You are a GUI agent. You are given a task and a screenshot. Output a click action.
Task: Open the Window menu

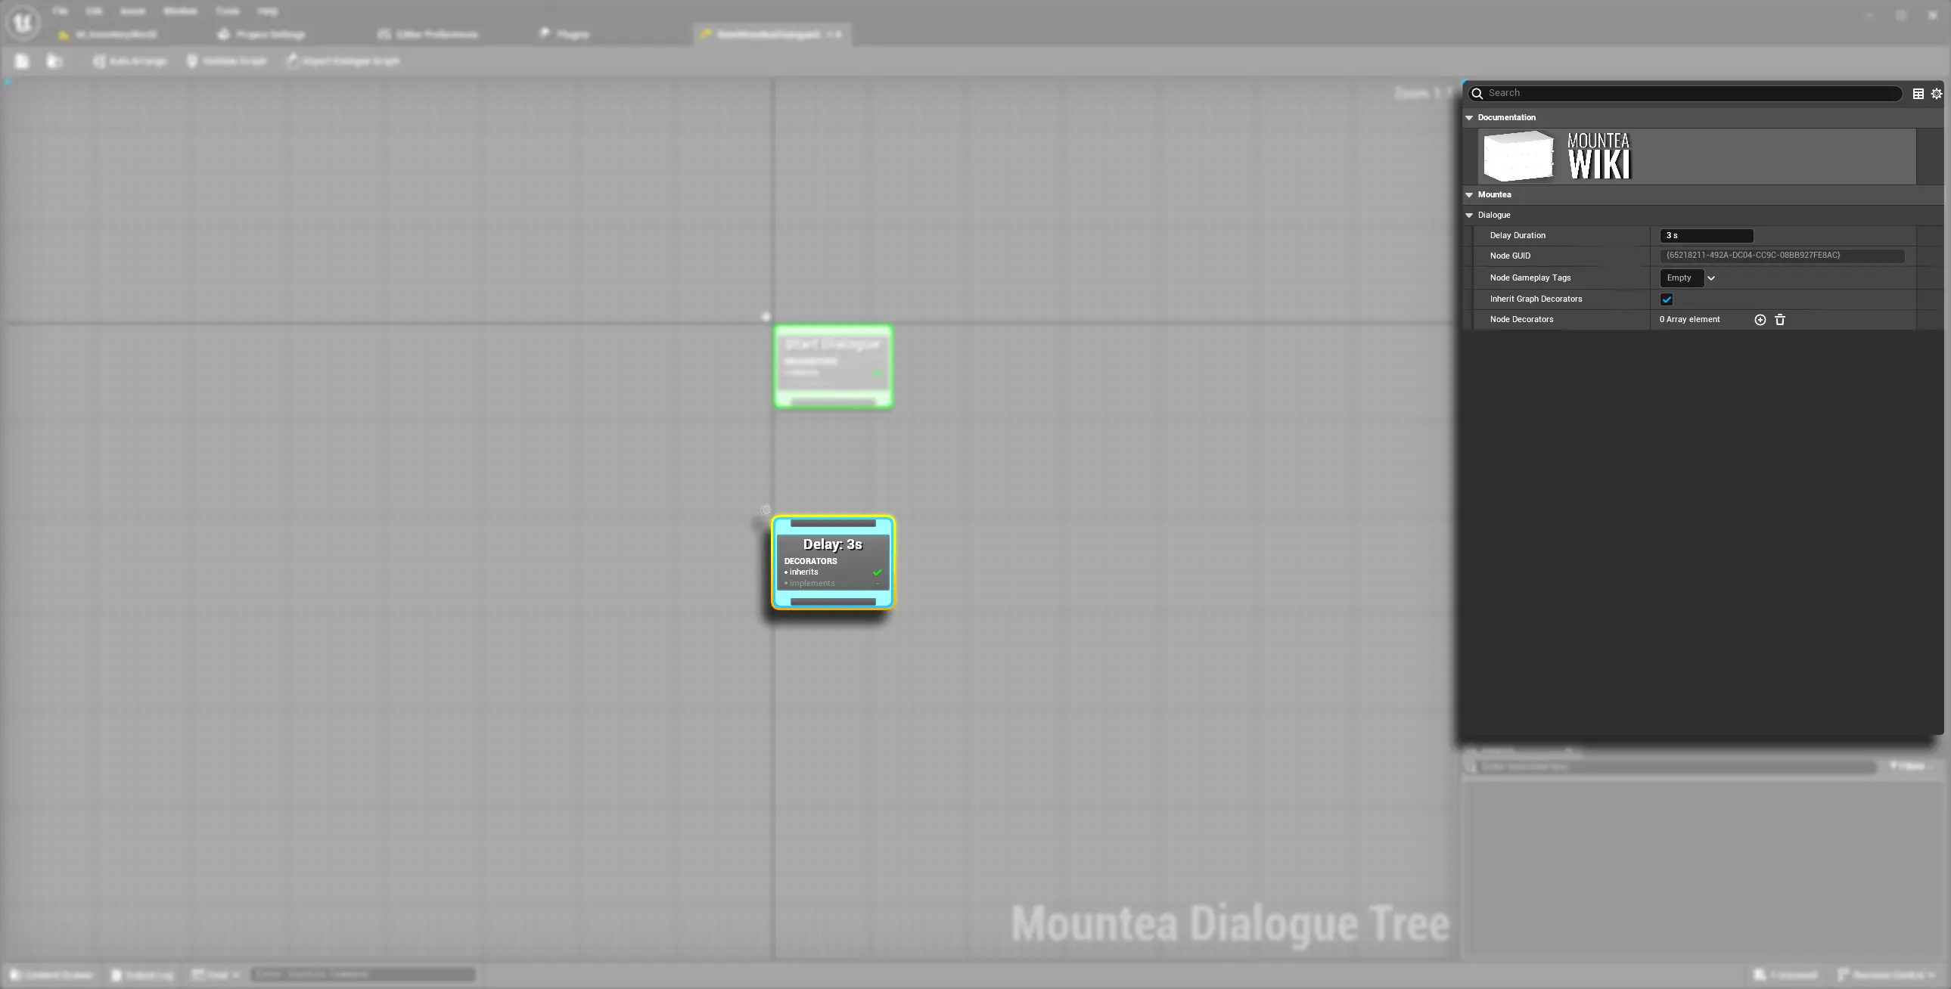[179, 11]
